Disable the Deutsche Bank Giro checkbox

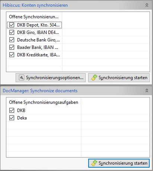(12, 40)
